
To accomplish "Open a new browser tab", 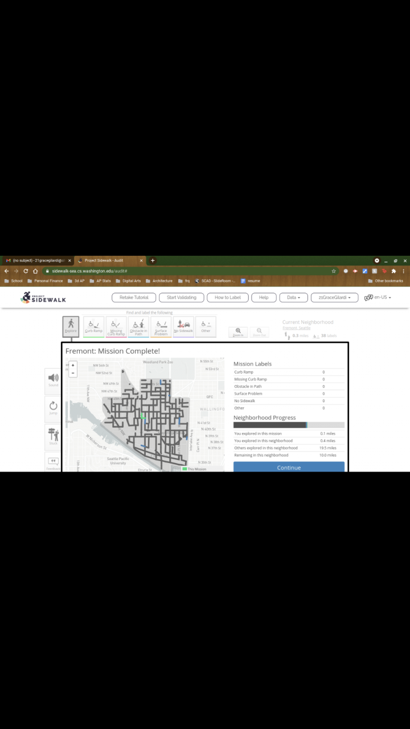I will 153,260.
